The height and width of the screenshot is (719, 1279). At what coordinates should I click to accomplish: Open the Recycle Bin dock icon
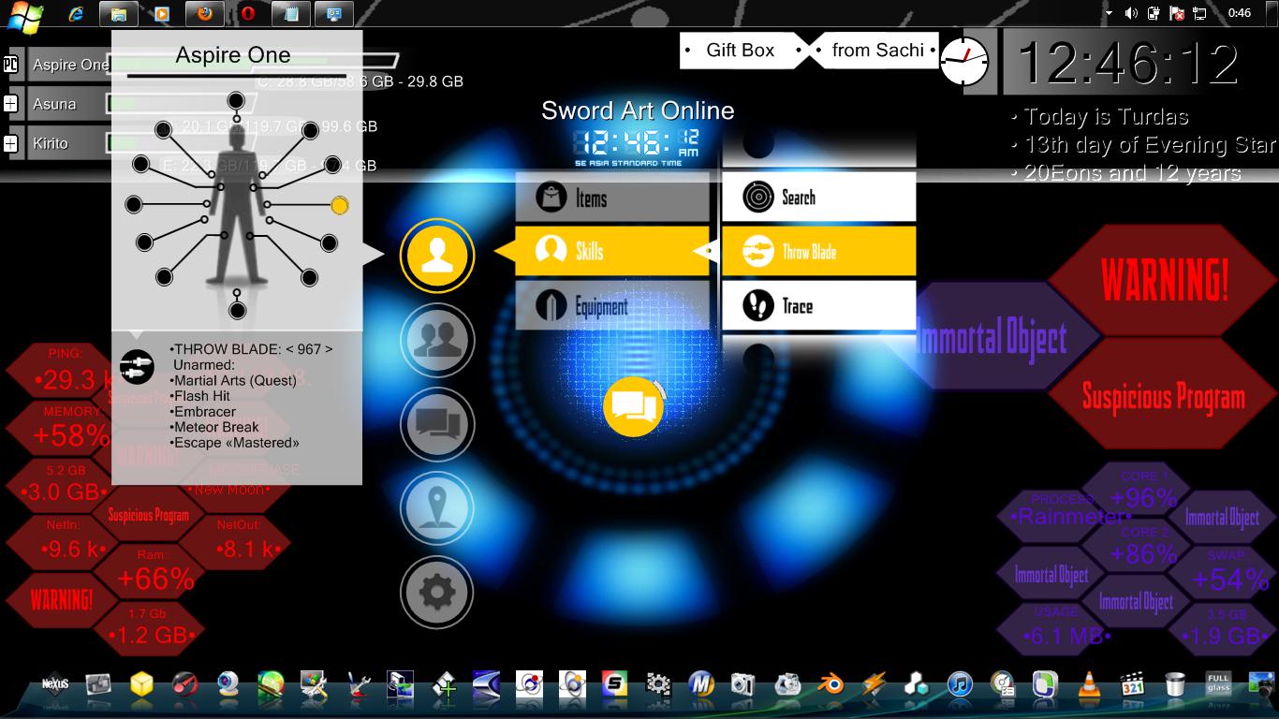point(1175,684)
